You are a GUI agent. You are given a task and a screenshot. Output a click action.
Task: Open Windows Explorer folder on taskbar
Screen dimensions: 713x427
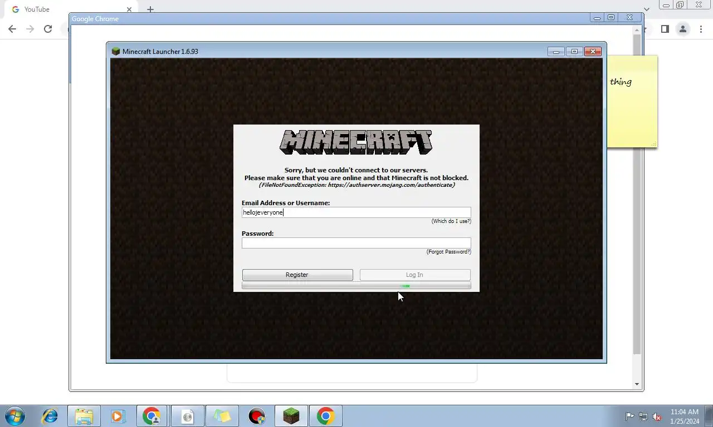pyautogui.click(x=84, y=416)
